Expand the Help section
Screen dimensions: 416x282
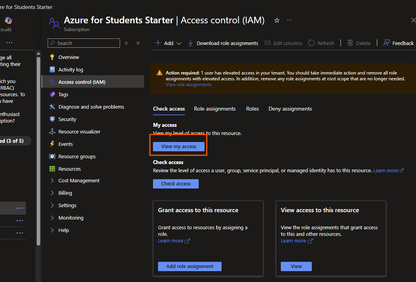pos(52,230)
